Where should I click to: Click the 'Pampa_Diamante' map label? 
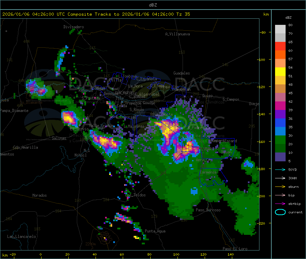pos(14,111)
